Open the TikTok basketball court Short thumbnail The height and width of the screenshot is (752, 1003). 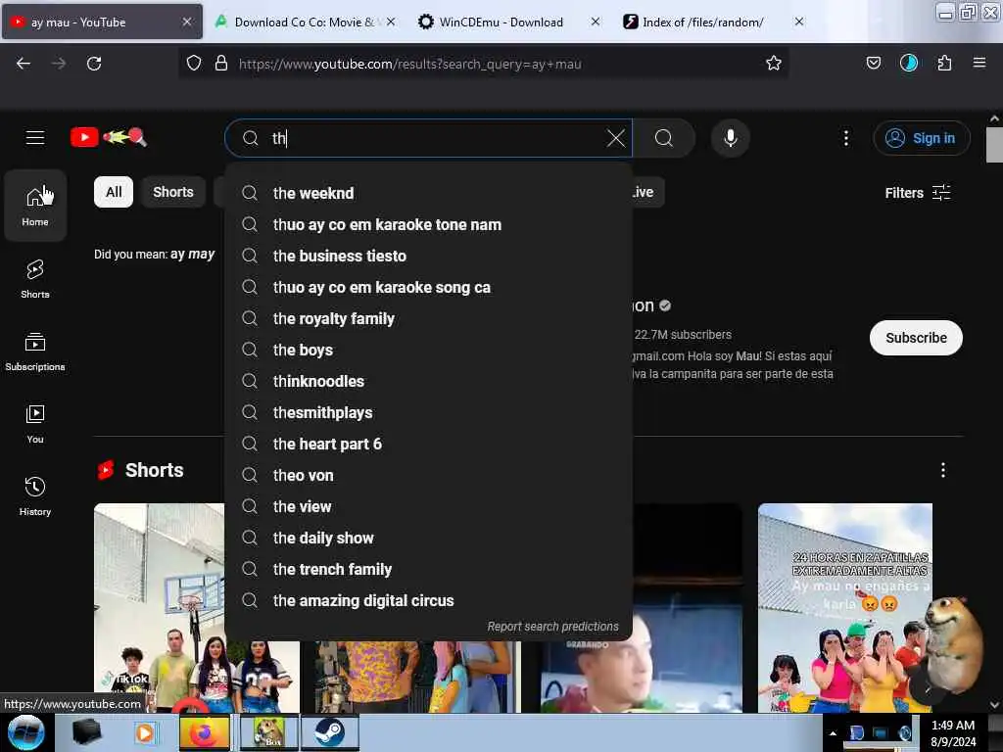[159, 607]
